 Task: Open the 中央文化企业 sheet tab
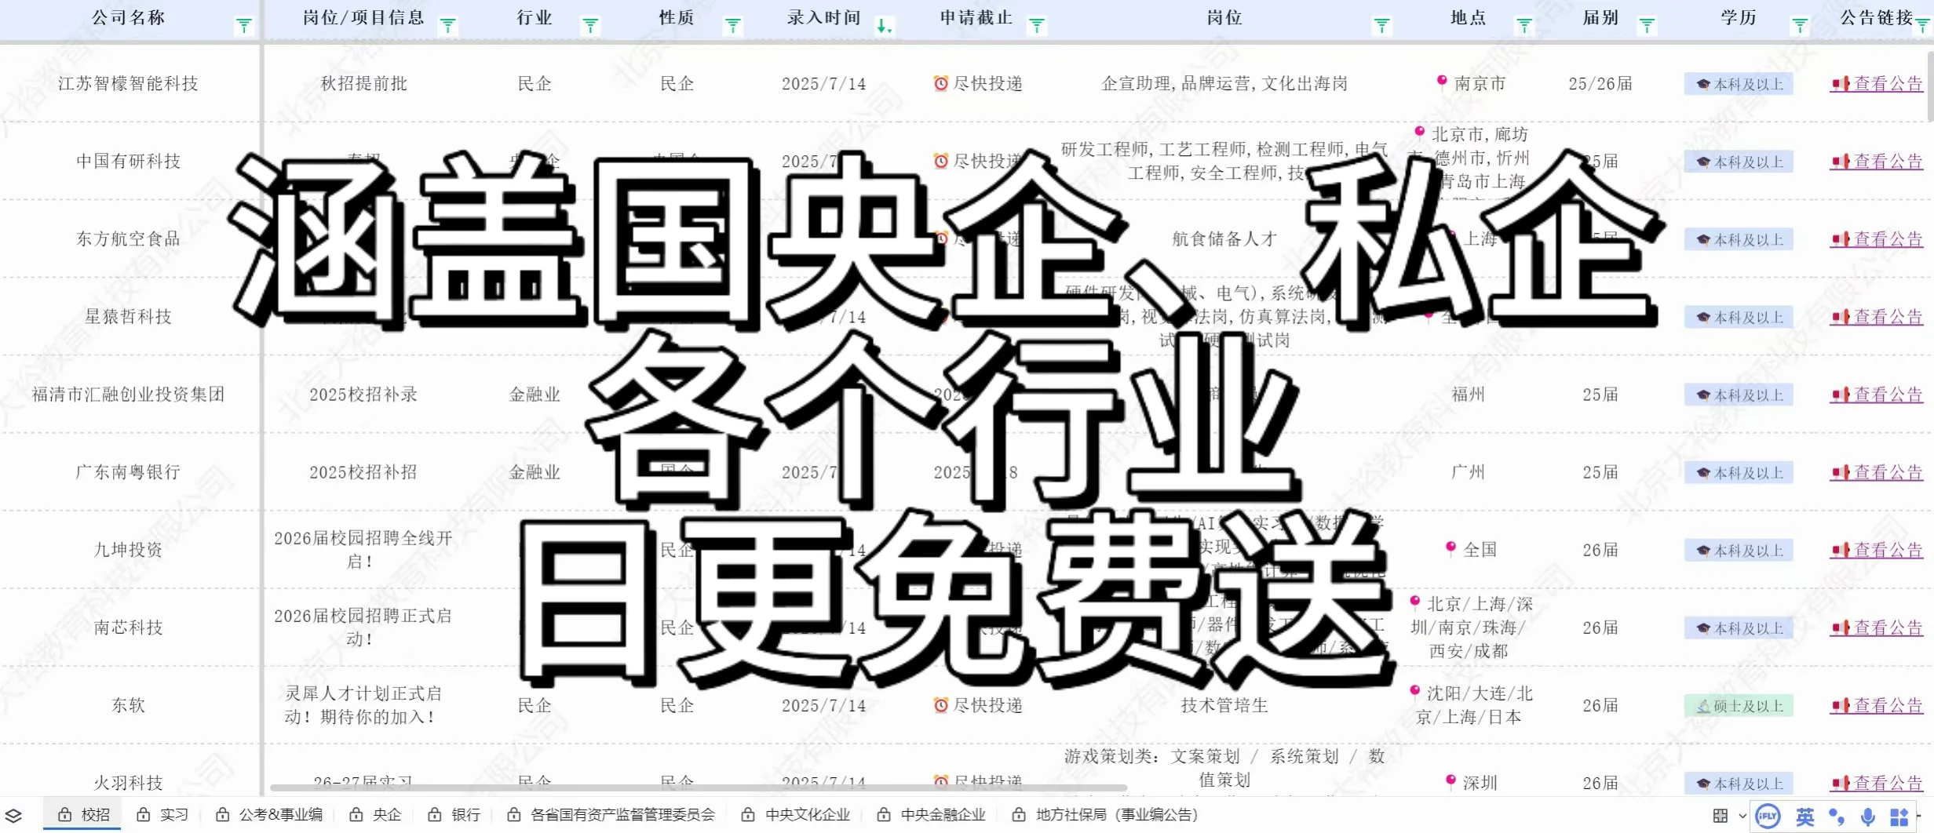tap(795, 815)
